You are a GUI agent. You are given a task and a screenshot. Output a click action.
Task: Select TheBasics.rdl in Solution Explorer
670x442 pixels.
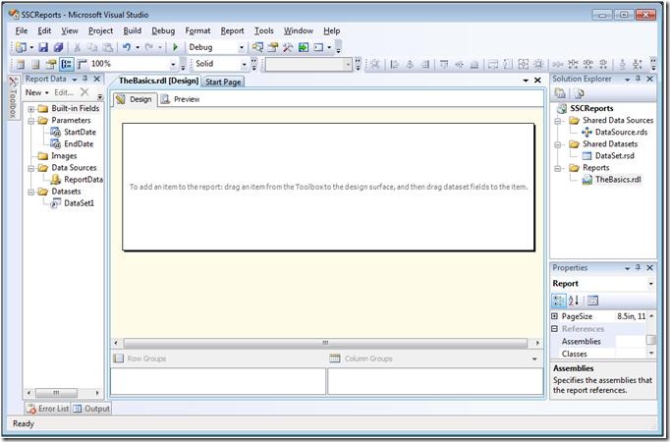coord(612,180)
